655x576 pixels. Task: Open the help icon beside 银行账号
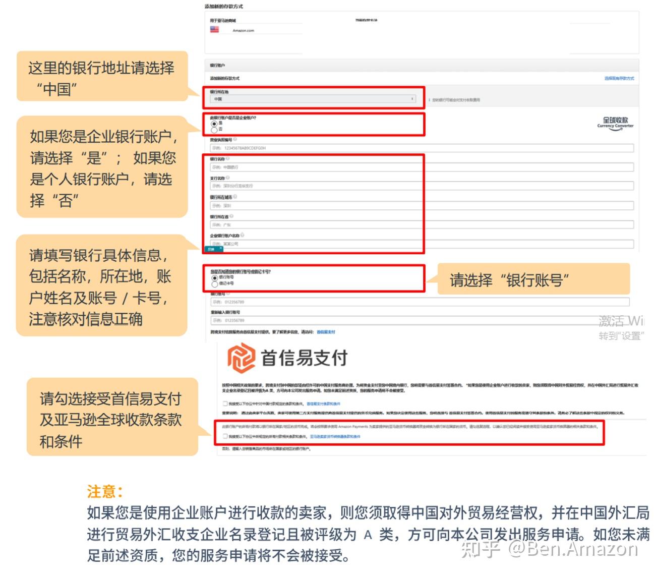coord(227,294)
